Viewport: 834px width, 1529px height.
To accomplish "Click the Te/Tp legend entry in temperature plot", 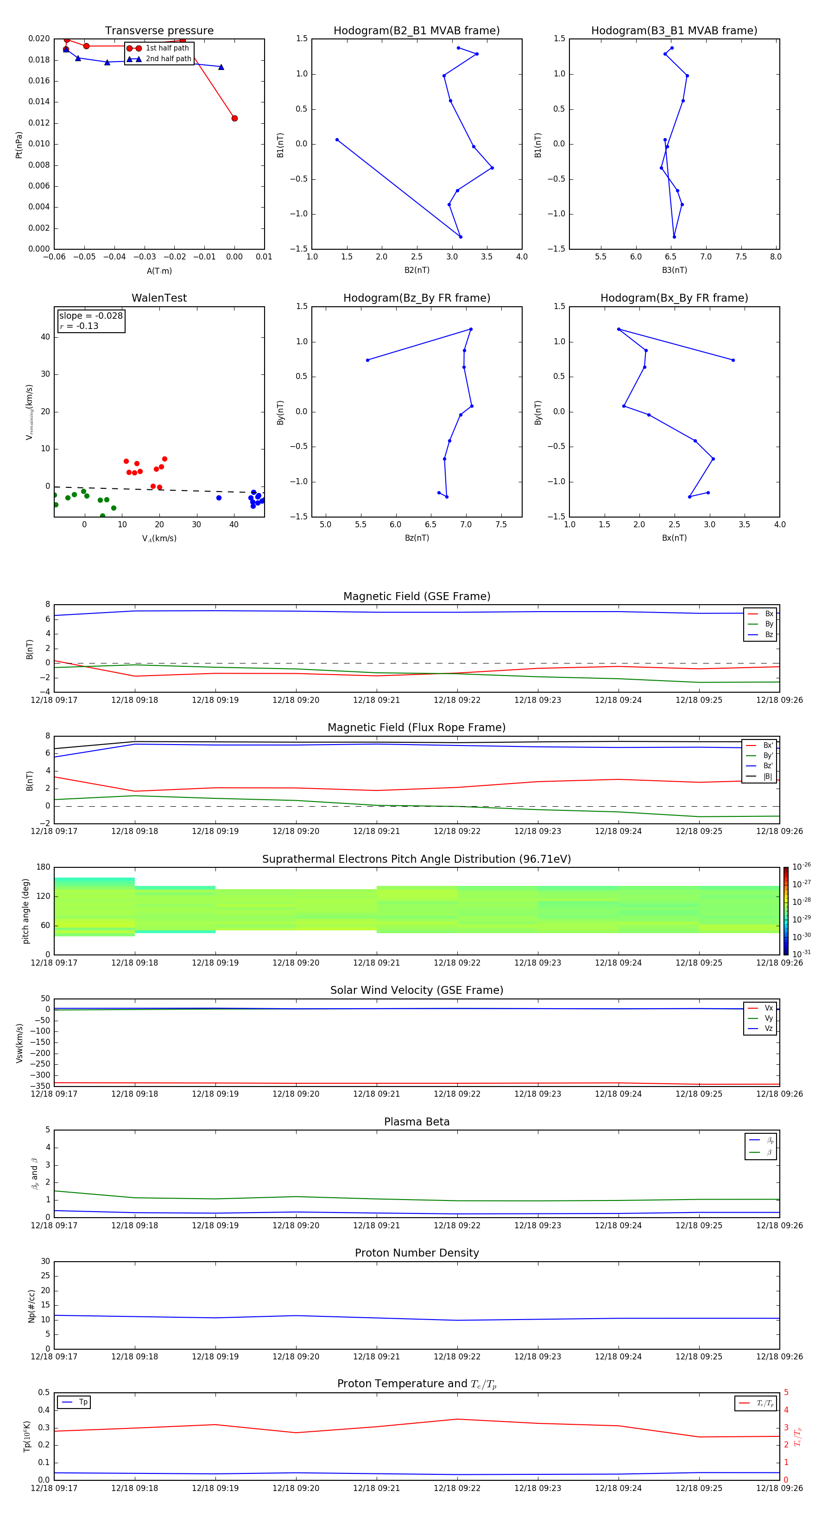I will (x=756, y=1403).
